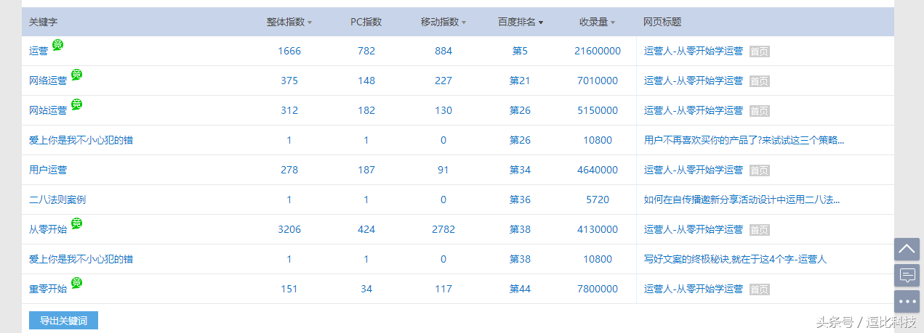Open the 爱上你是我不小心犯的错 keyword ranked 第38
The width and height of the screenshot is (924, 333).
pyautogui.click(x=81, y=260)
